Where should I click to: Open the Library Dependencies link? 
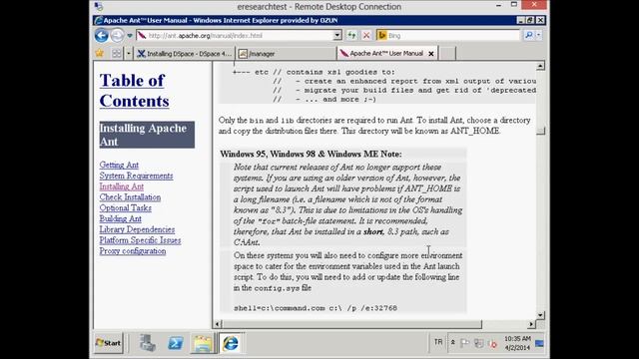pyautogui.click(x=137, y=229)
